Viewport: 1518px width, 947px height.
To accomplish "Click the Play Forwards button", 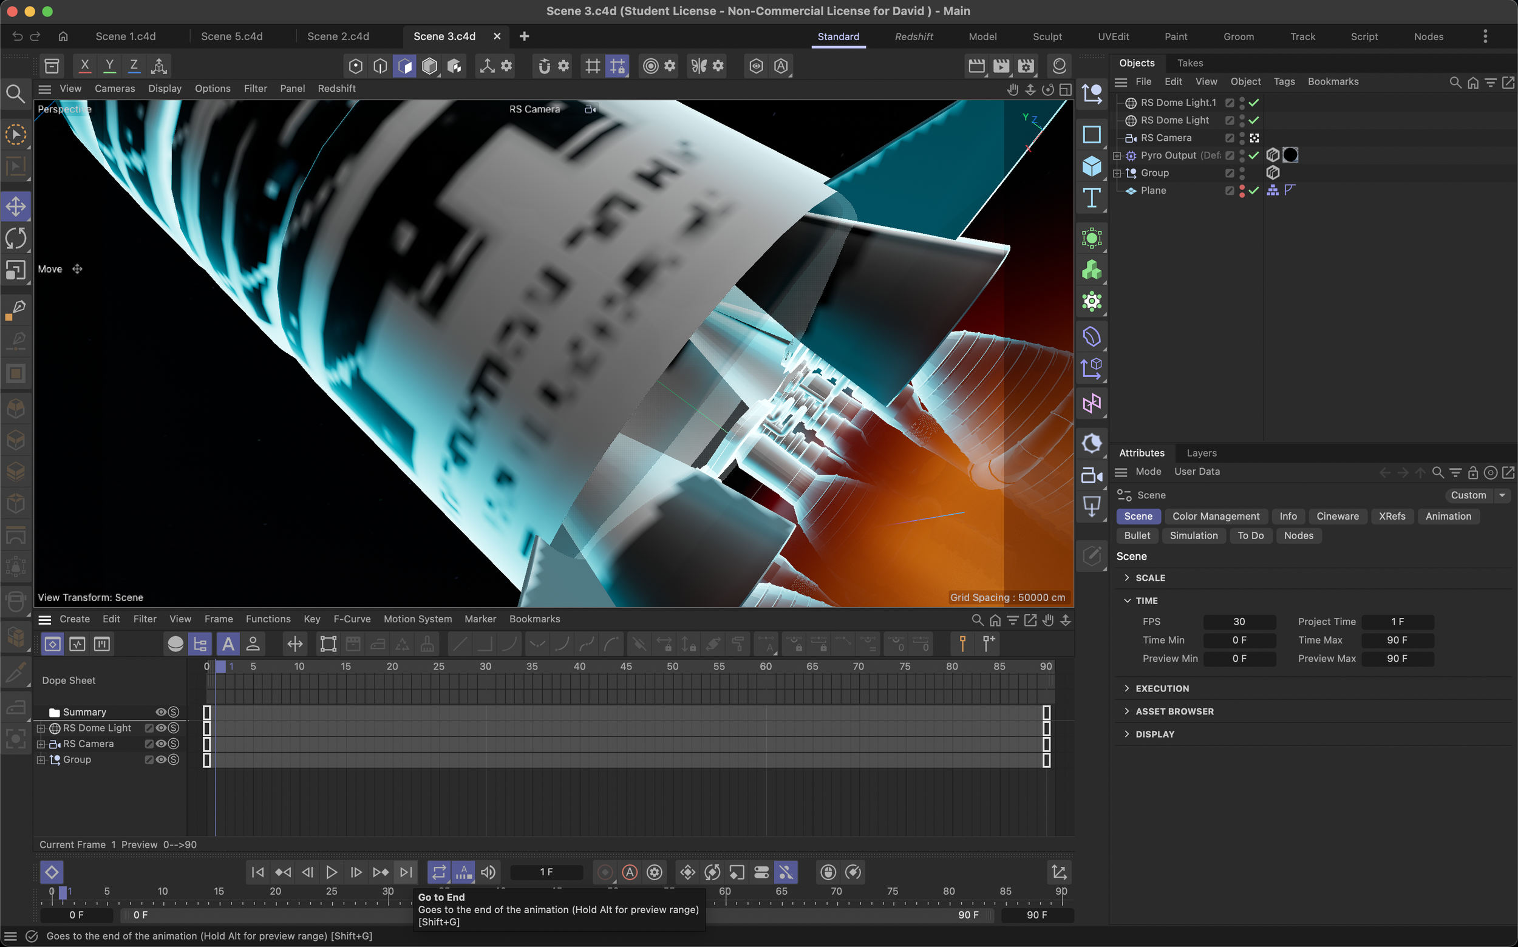I will point(332,872).
